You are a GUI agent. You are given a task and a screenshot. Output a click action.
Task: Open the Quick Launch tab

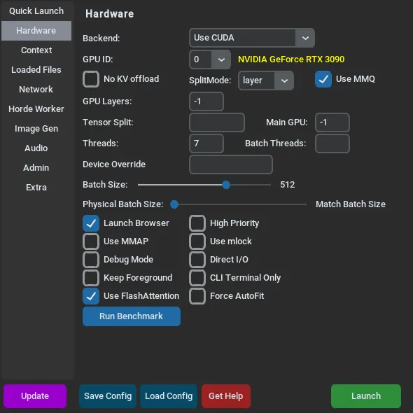click(36, 11)
